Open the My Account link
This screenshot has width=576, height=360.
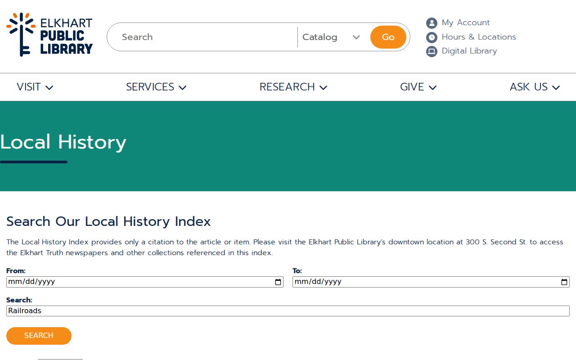pyautogui.click(x=466, y=22)
